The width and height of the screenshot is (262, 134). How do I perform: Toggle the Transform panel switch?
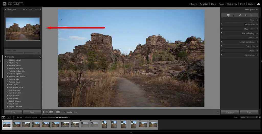click(x=222, y=46)
